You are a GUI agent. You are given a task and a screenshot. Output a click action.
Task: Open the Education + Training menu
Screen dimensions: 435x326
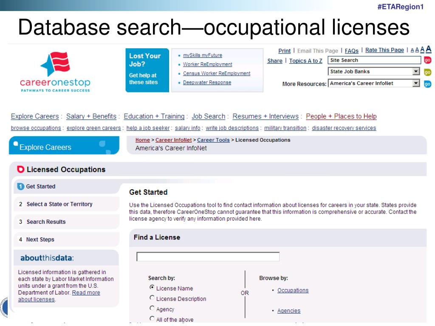154,116
